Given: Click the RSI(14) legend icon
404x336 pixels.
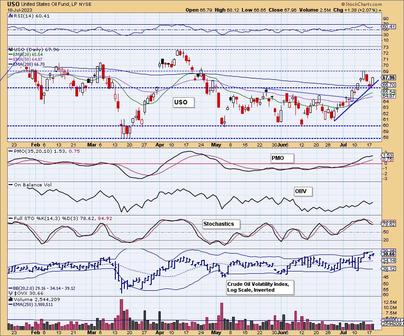Looking at the screenshot, I should 11,16.
